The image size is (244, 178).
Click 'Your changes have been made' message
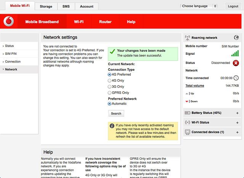click(141, 51)
